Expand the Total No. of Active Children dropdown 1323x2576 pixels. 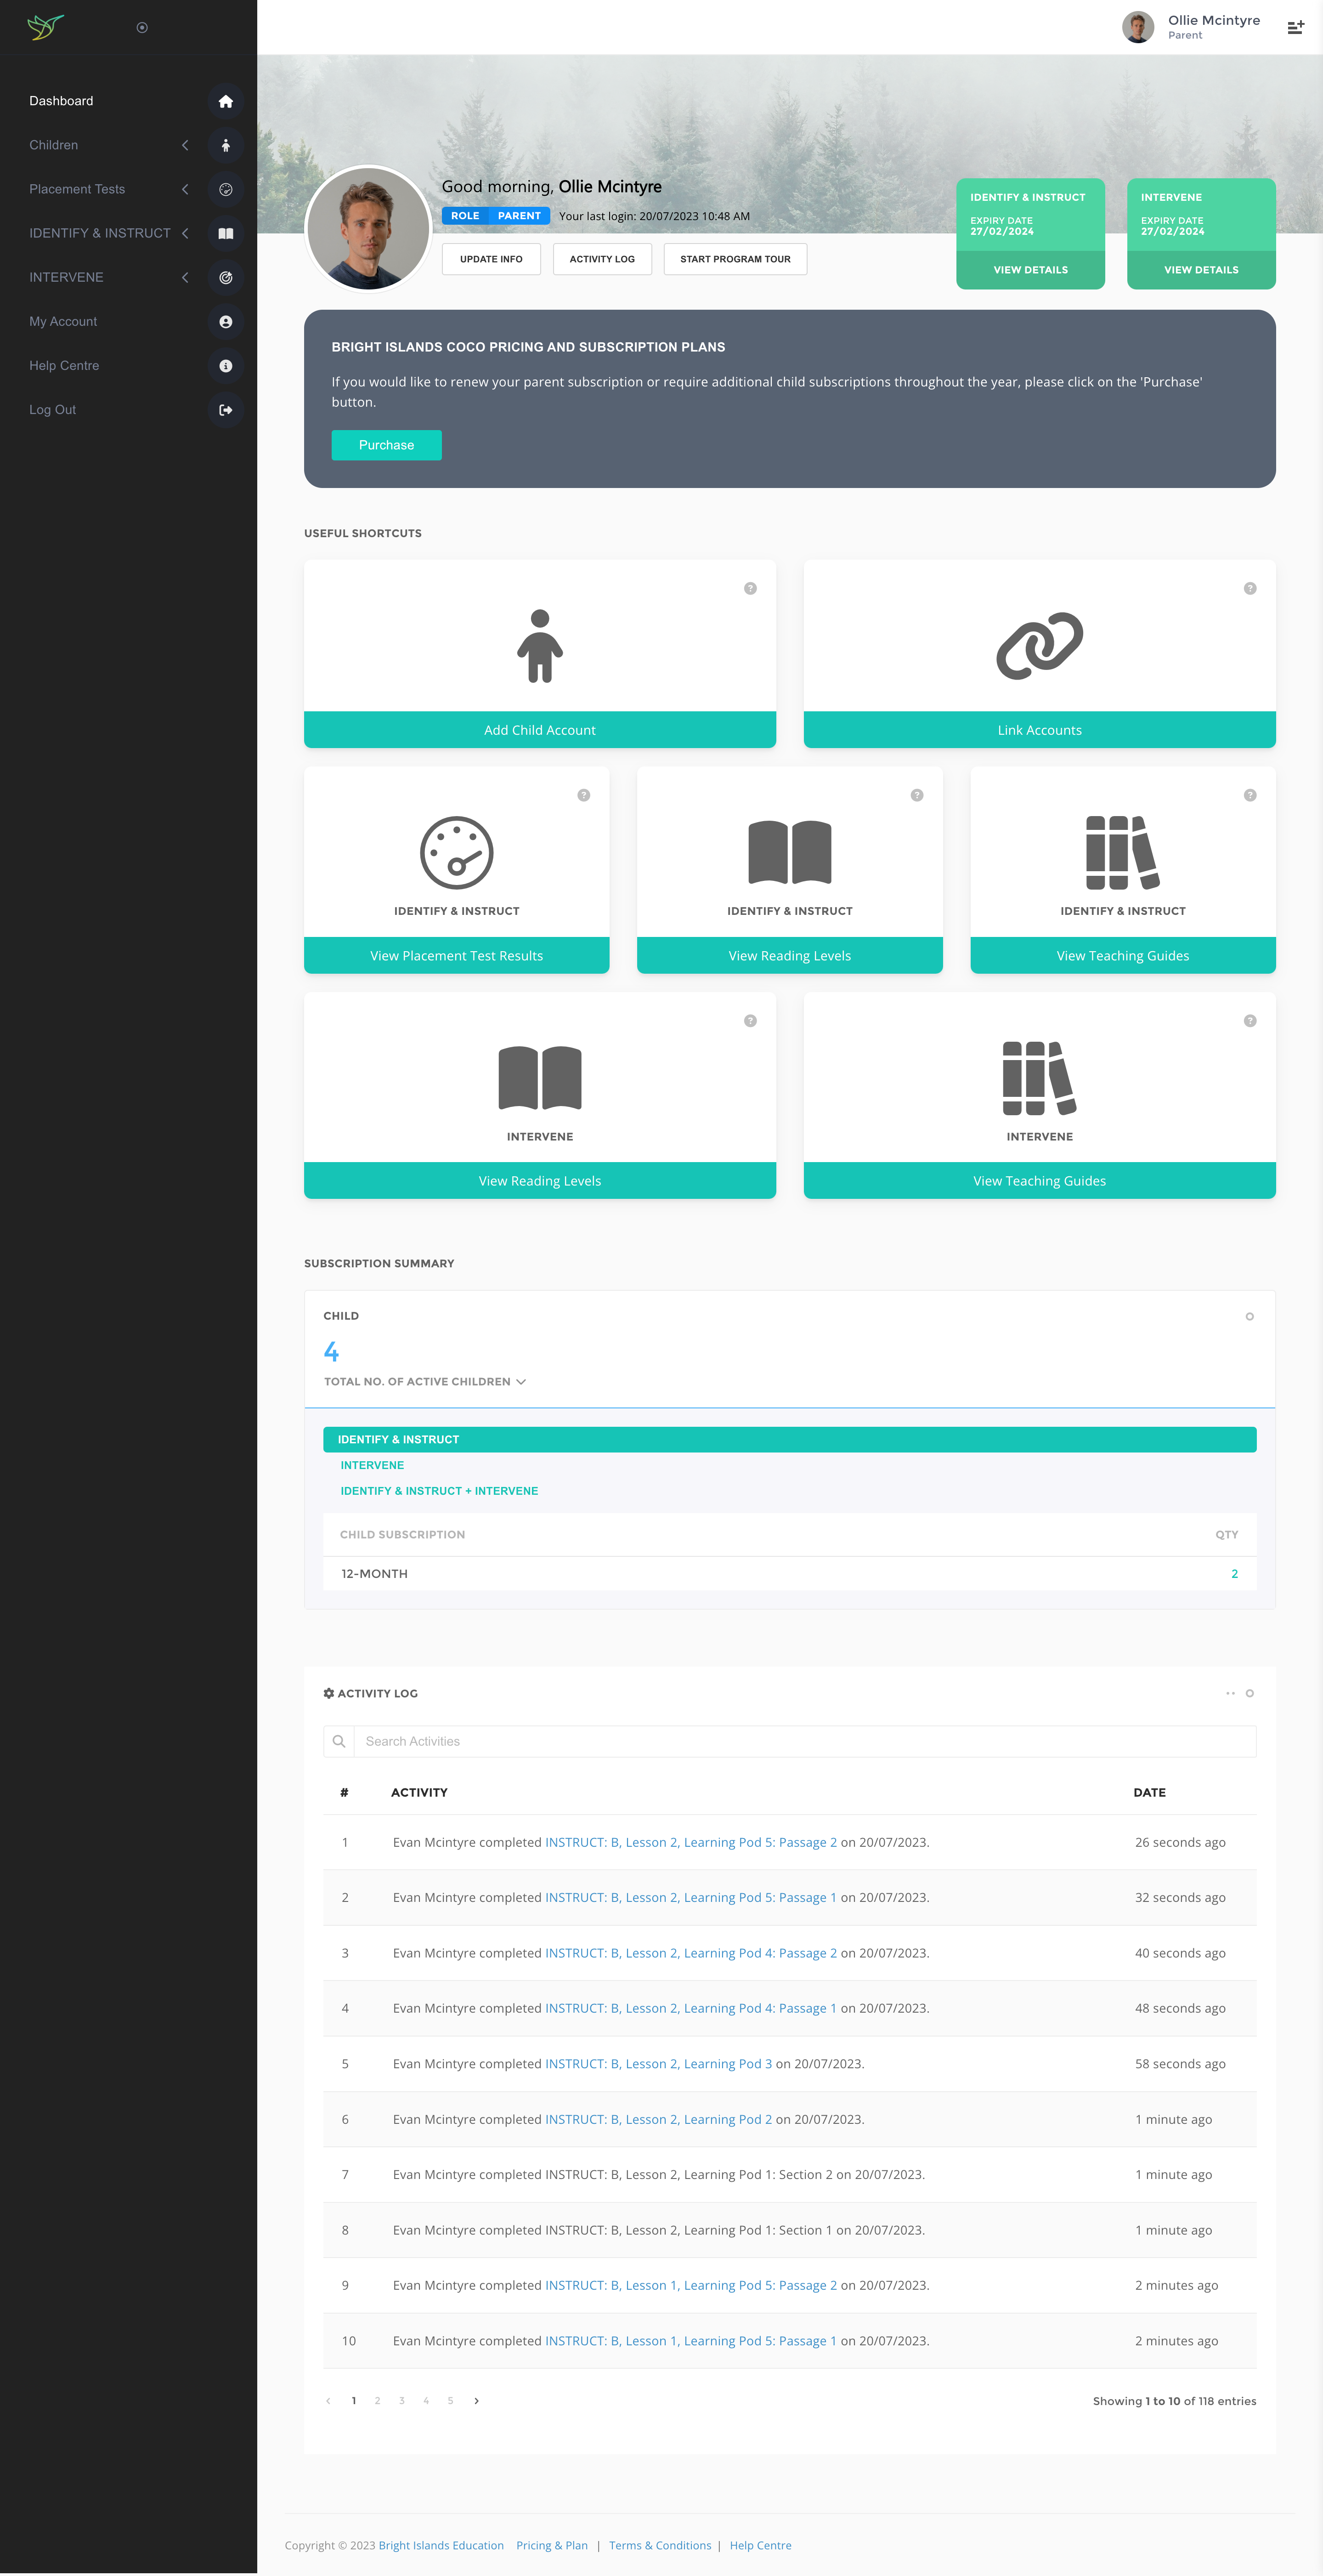[521, 1381]
